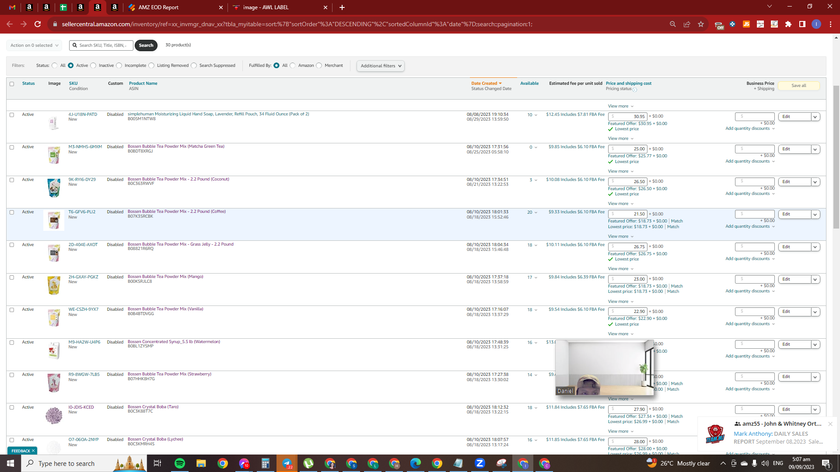Click the zoom magnifier in the address bar
This screenshot has width=840, height=472.
[x=673, y=24]
